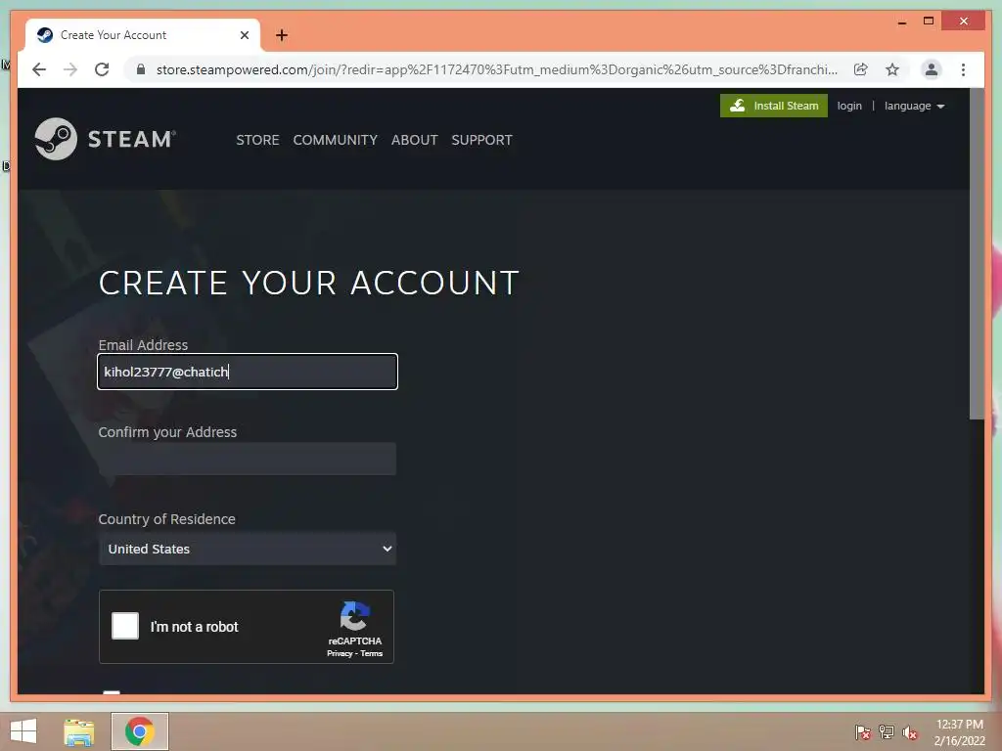Maximize the Chrome window
Screen dimensions: 1002x751
pos(929,22)
